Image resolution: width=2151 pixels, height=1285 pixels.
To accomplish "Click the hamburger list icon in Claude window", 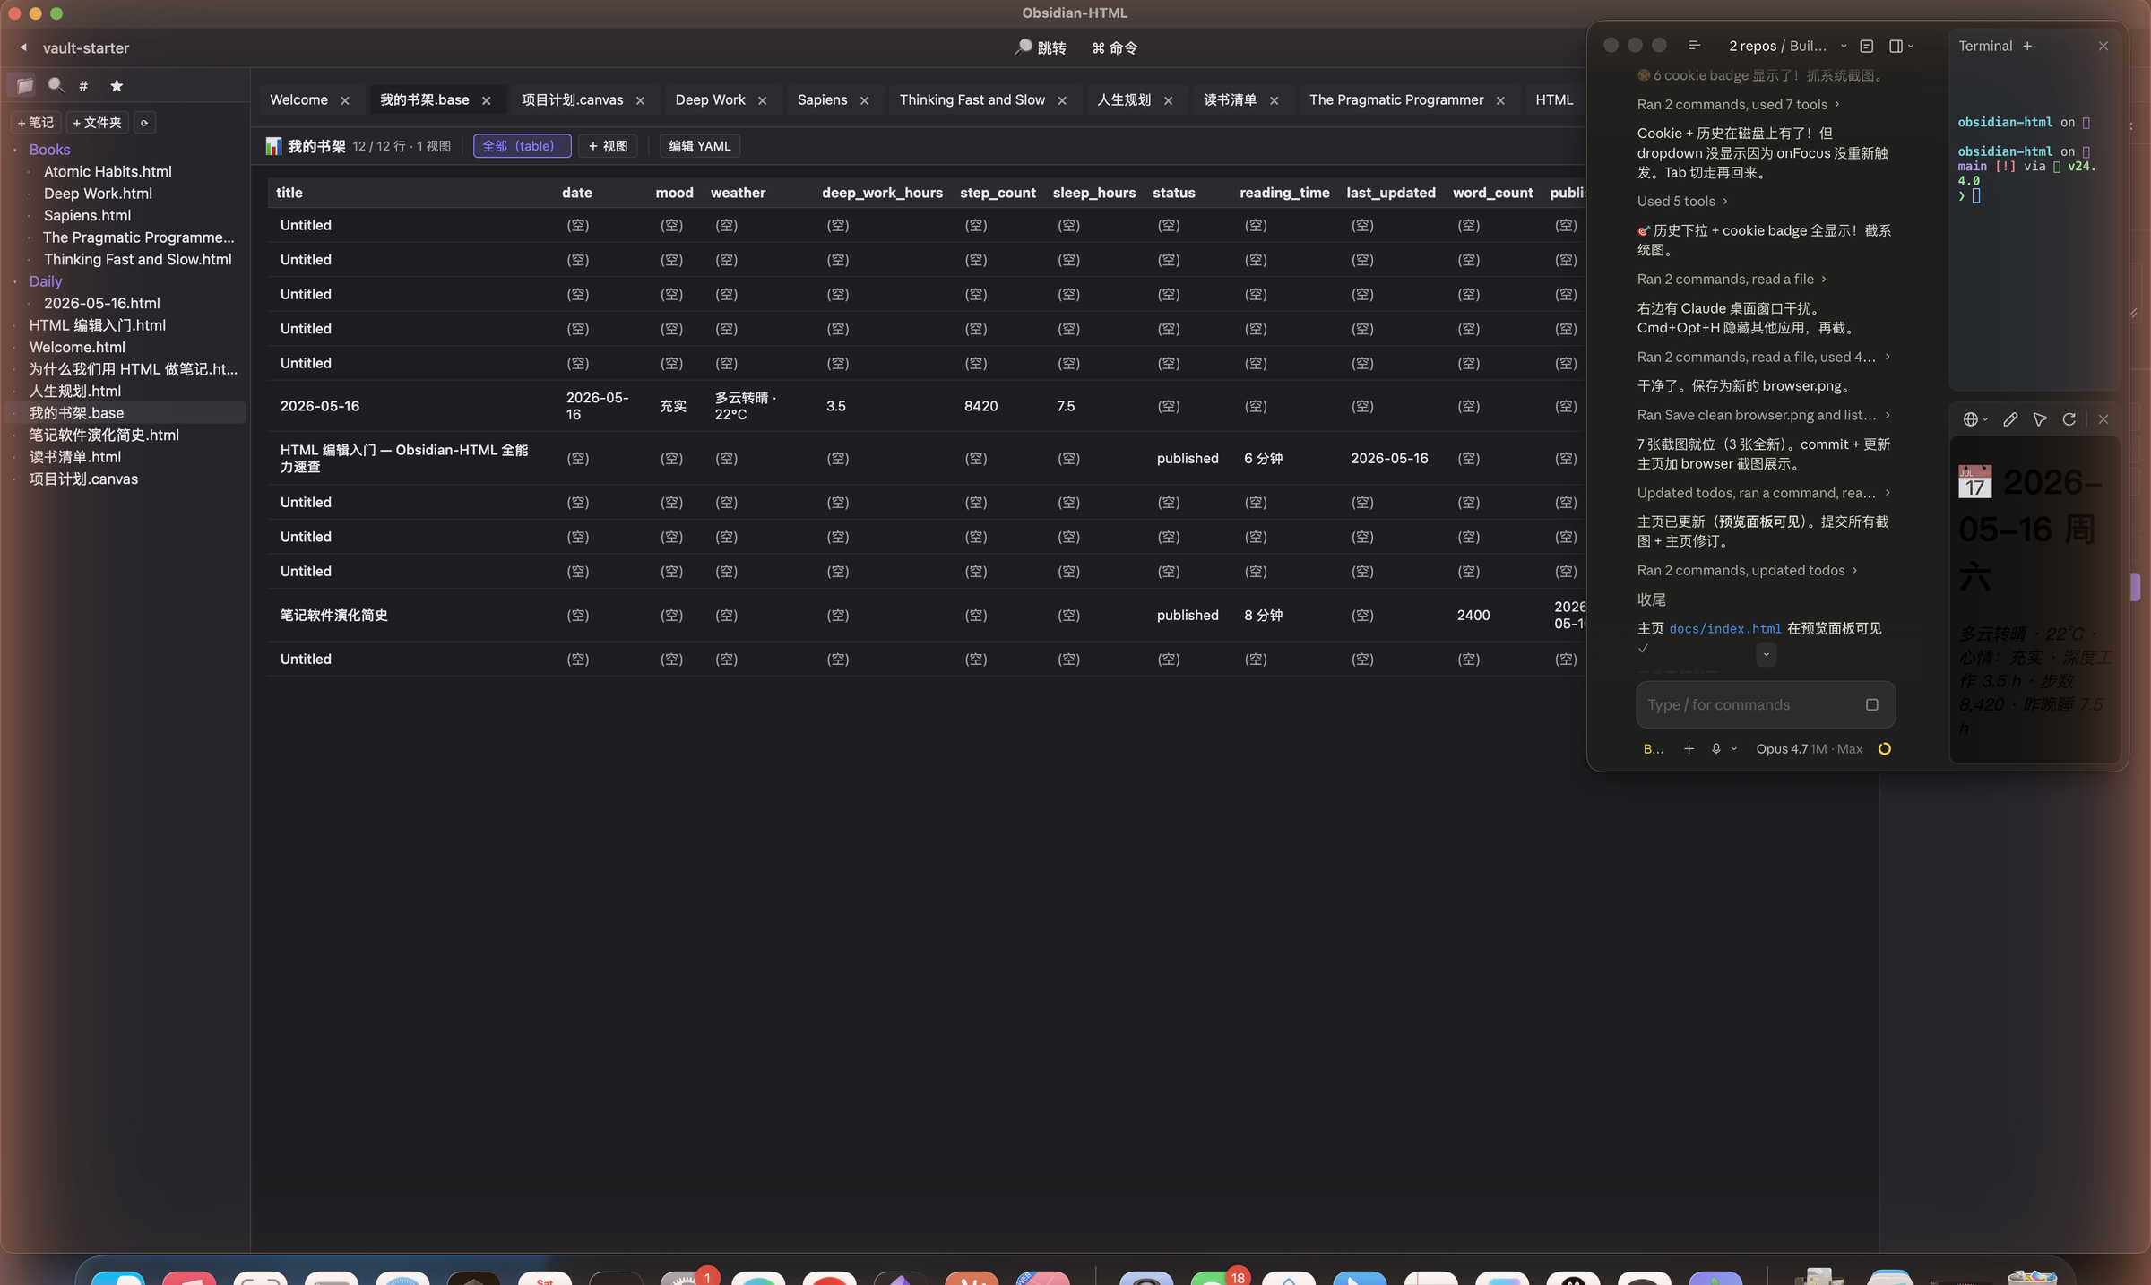I will pyautogui.click(x=1694, y=46).
